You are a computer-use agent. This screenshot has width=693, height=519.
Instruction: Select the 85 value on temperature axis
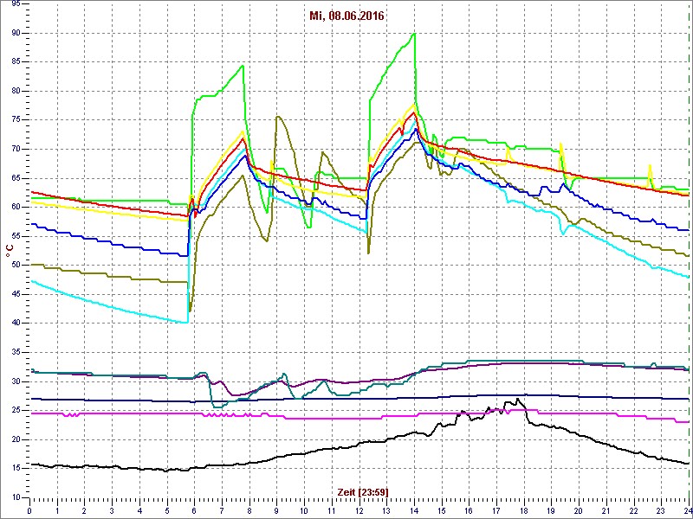click(x=14, y=62)
